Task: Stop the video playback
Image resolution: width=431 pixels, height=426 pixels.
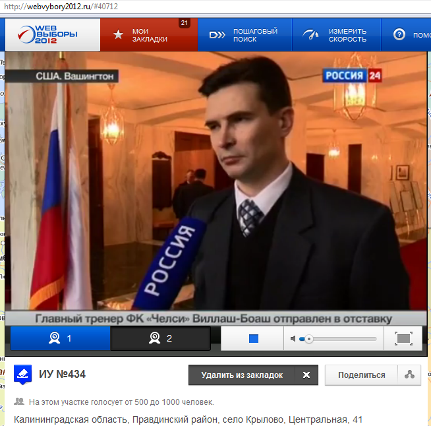Action: pos(253,339)
